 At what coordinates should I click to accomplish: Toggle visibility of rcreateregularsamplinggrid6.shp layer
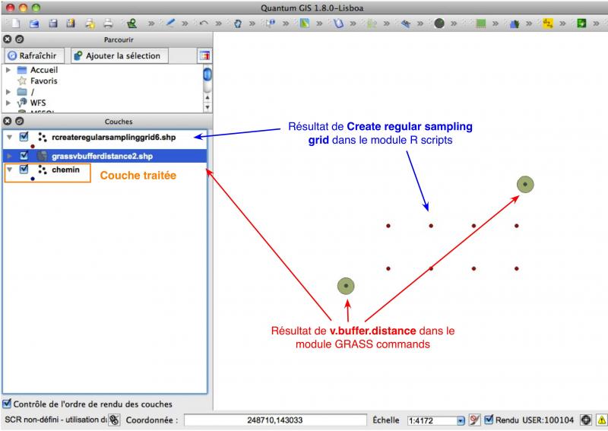pyautogui.click(x=24, y=138)
